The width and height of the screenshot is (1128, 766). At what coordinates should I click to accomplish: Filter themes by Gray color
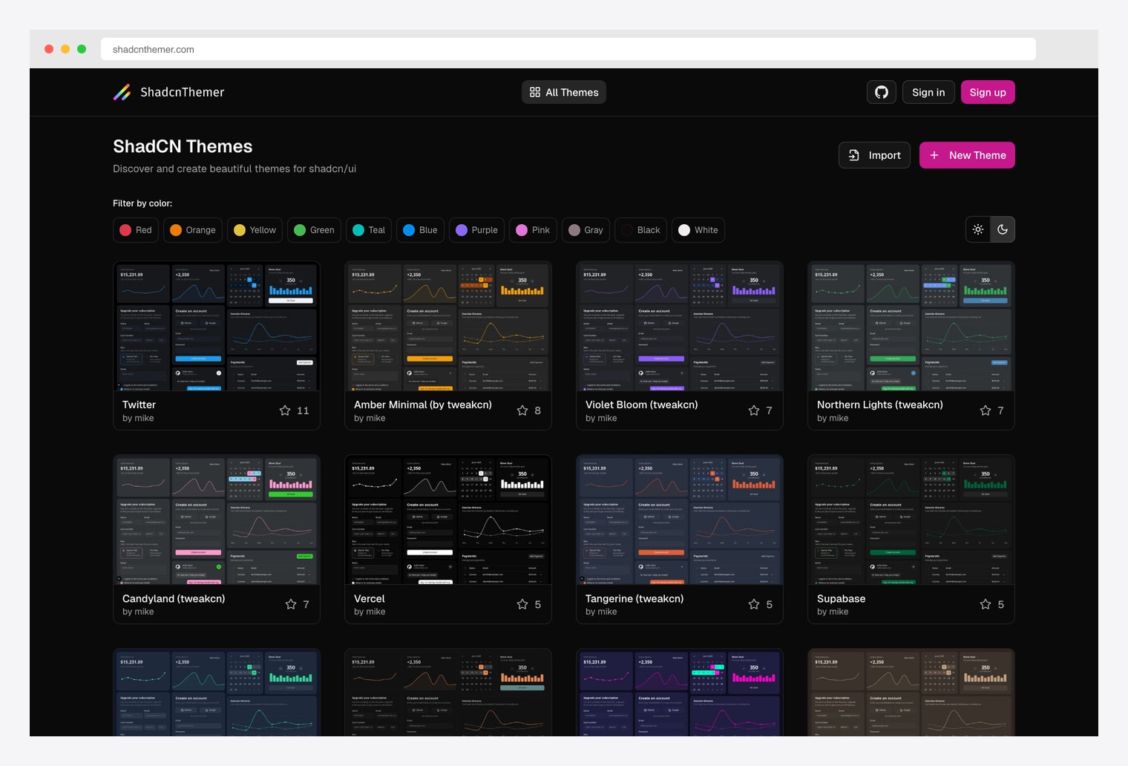(x=586, y=230)
